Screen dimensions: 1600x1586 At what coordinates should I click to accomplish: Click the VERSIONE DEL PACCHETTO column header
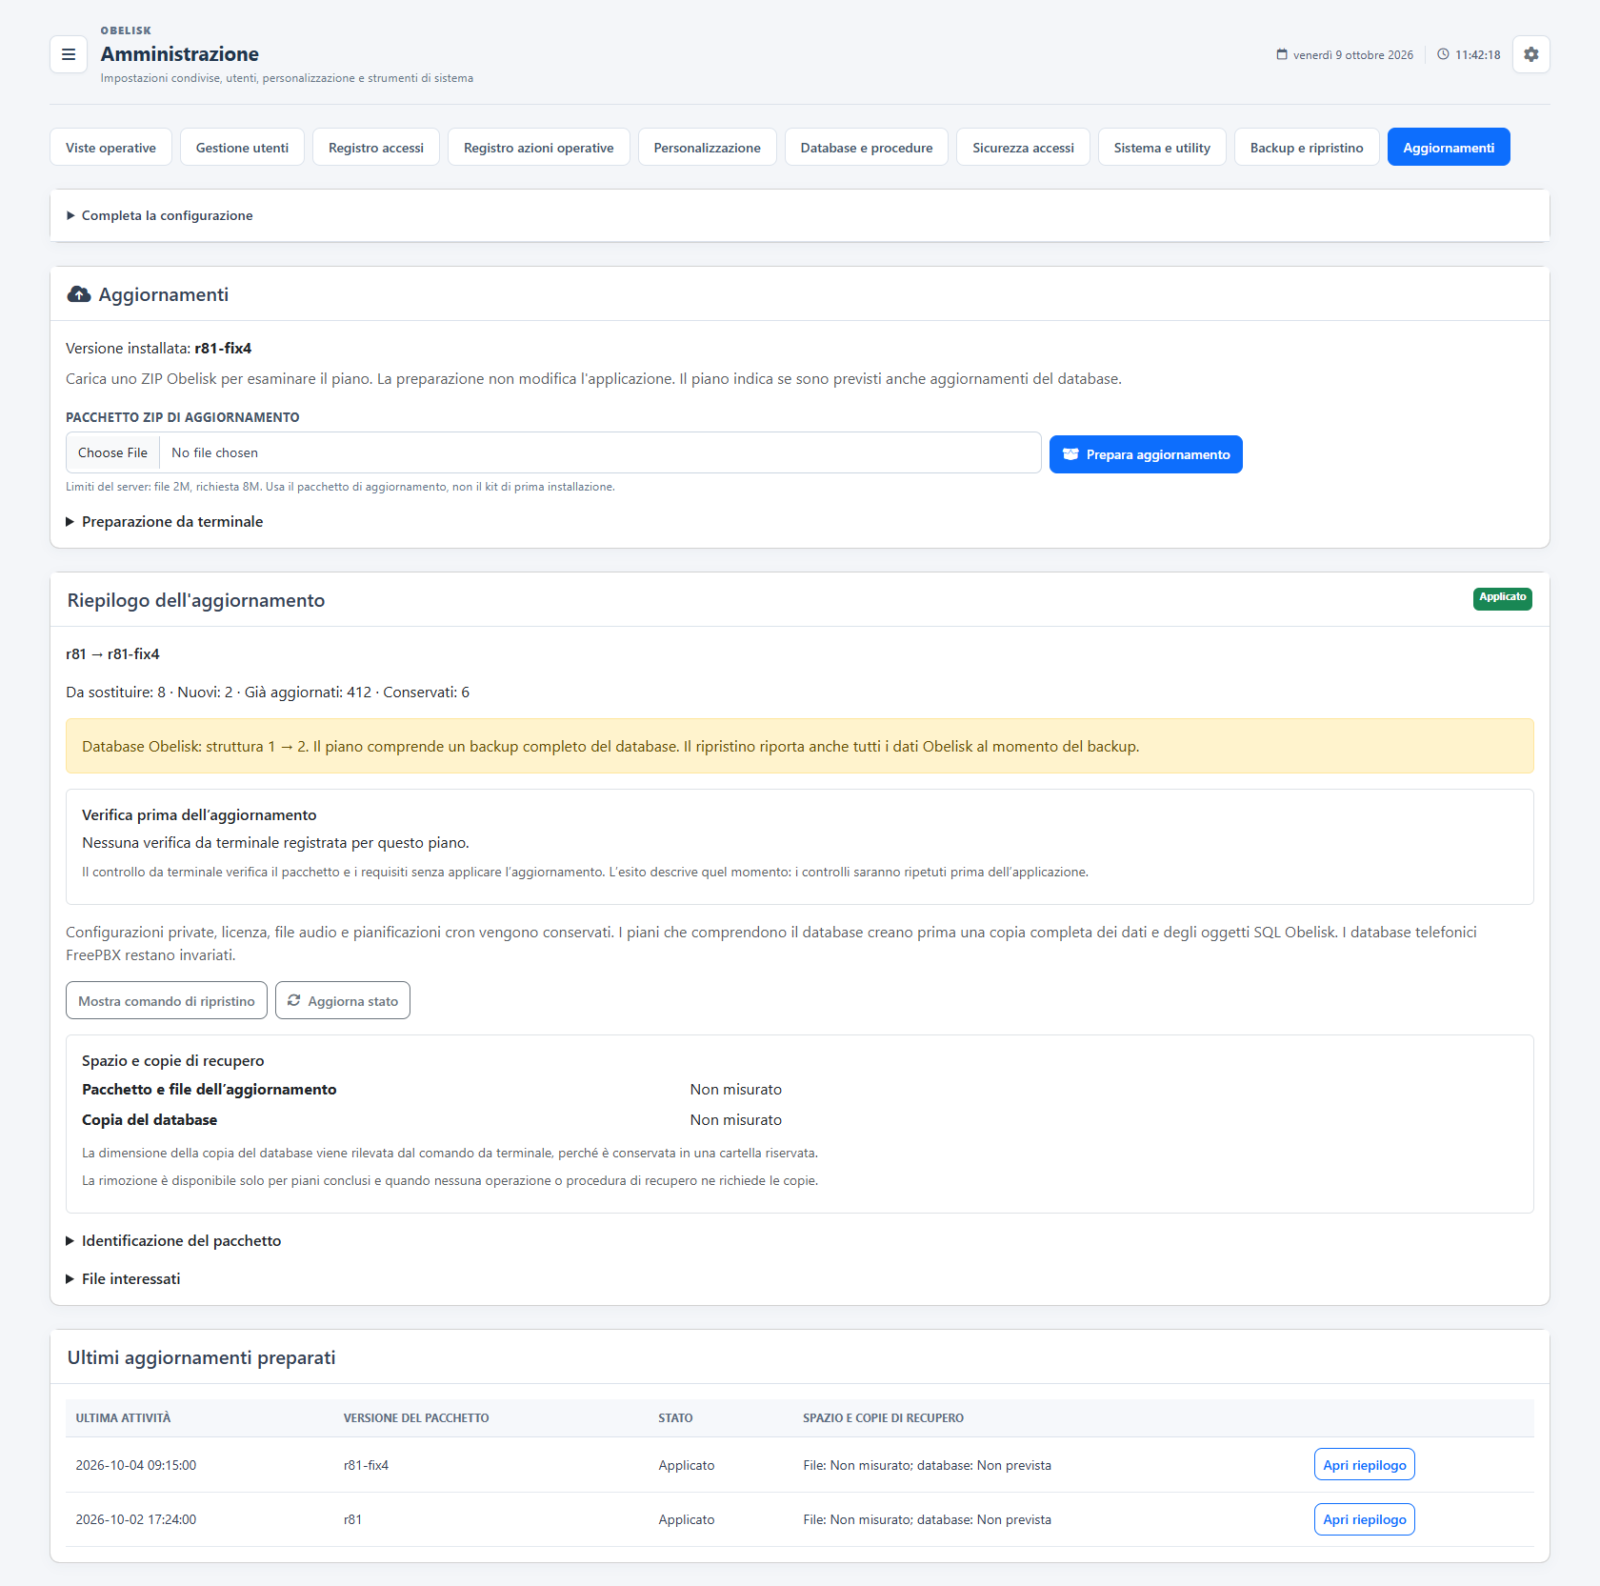tap(416, 1417)
